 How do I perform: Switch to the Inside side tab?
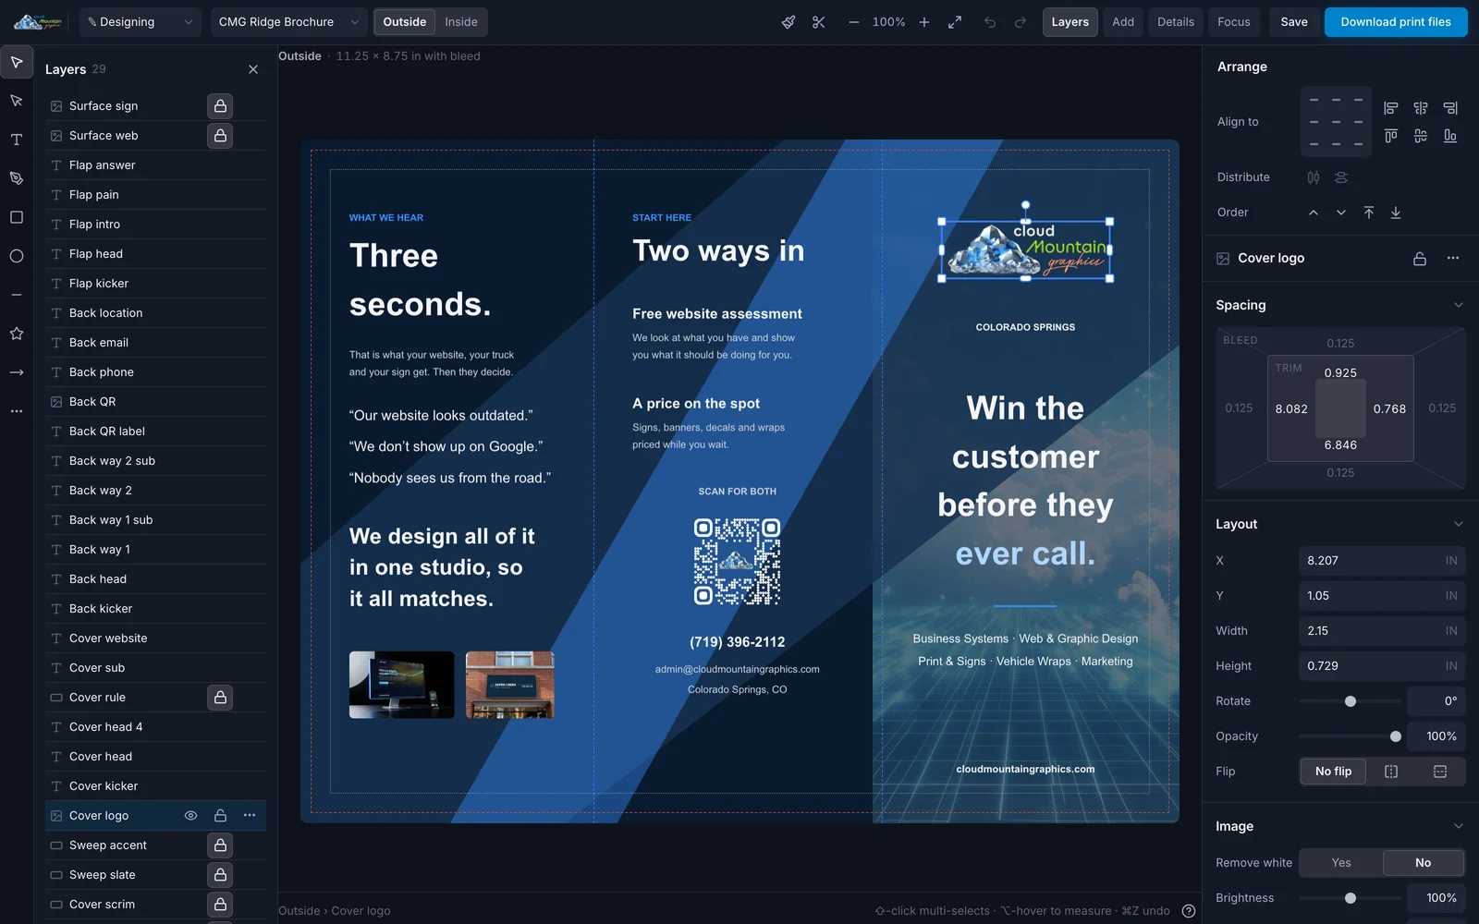pos(461,22)
